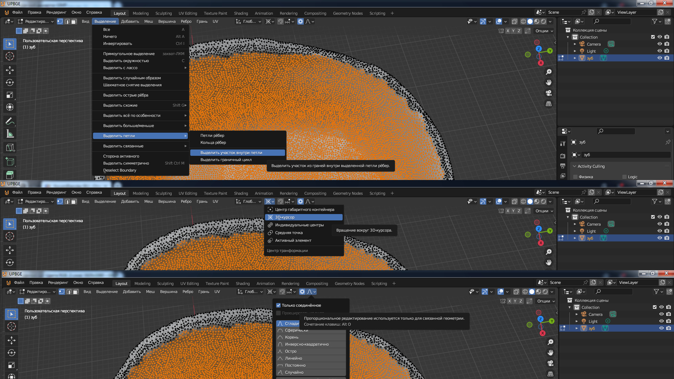This screenshot has height=379, width=674.
Task: Collapse the Activity Culling panel
Action: 575,166
